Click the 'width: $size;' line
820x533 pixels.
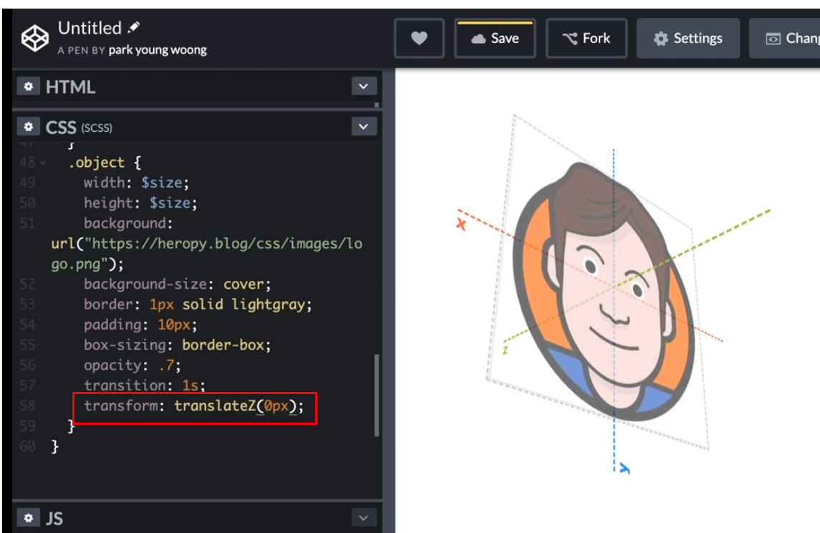pos(136,183)
